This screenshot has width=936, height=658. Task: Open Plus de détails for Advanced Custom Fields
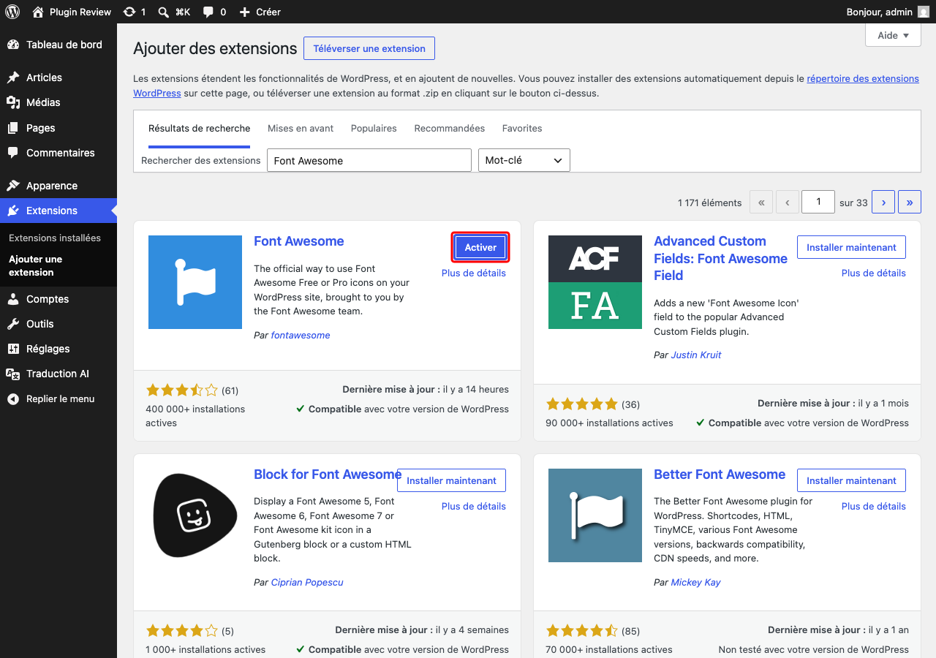pos(874,273)
